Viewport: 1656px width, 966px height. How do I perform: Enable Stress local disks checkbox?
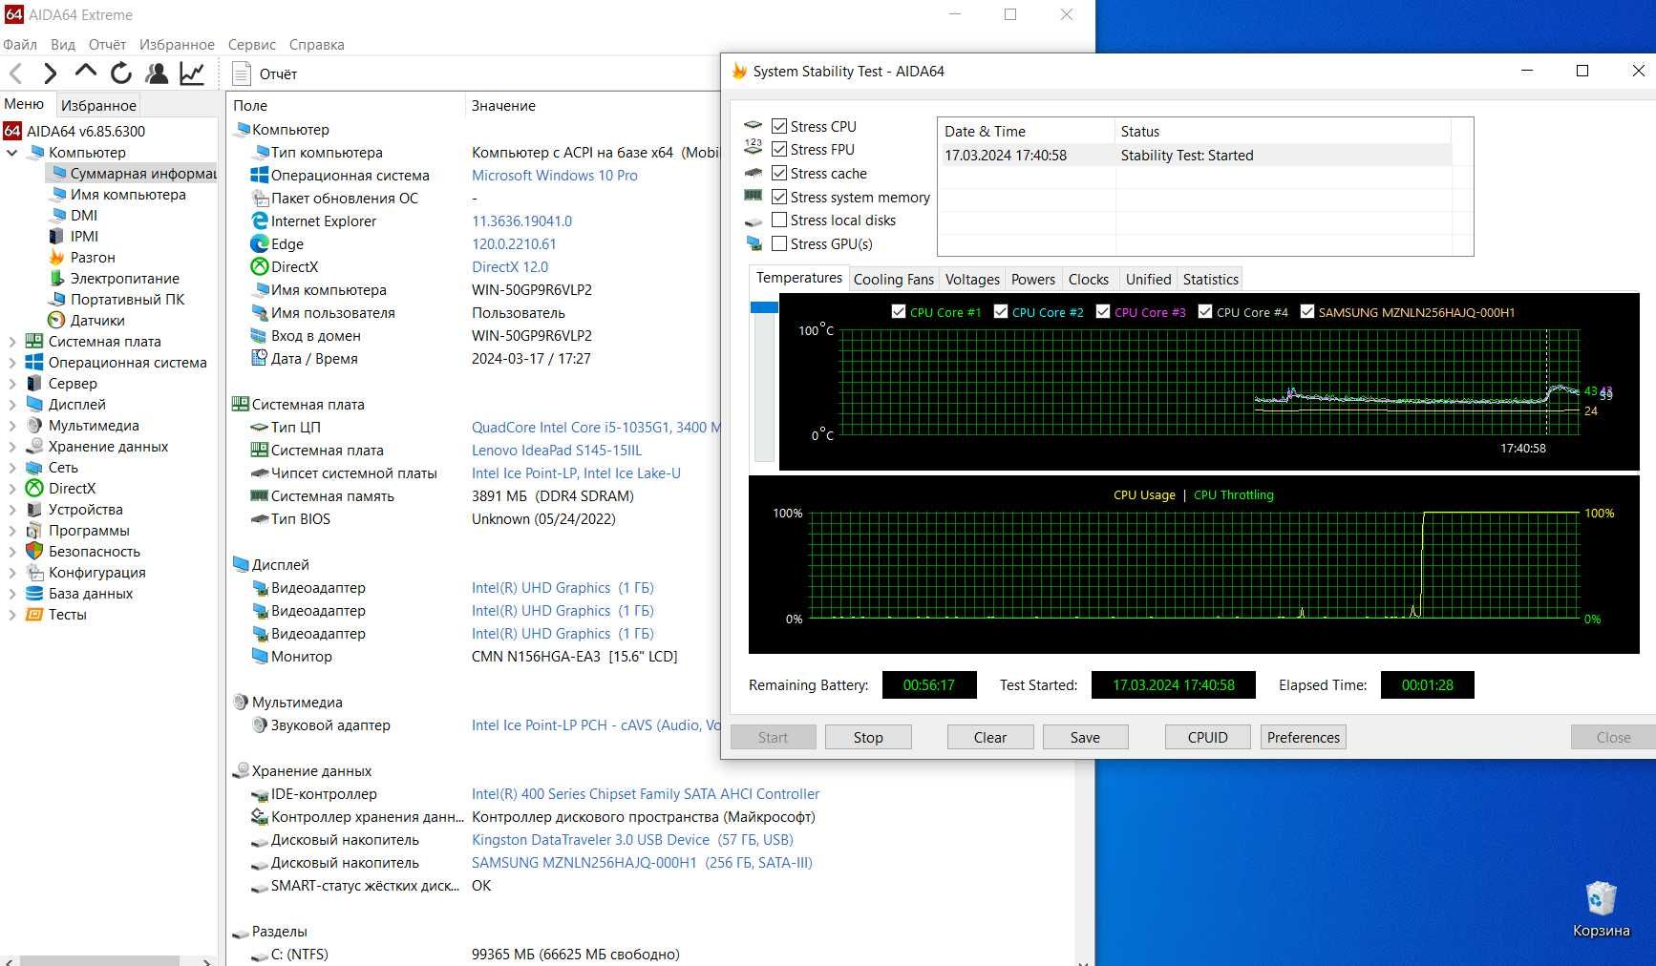pos(779,220)
